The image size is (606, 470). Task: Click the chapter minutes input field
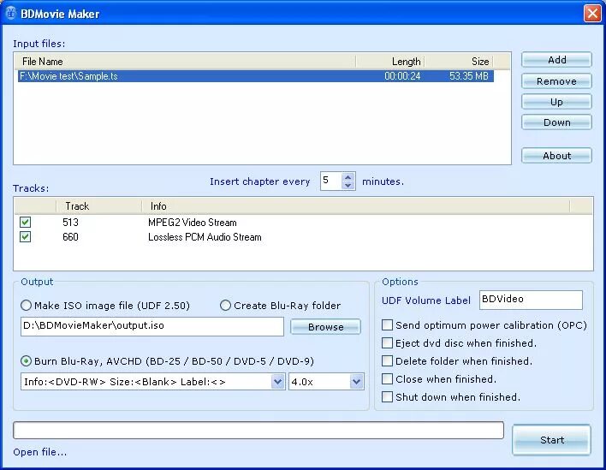pos(331,181)
